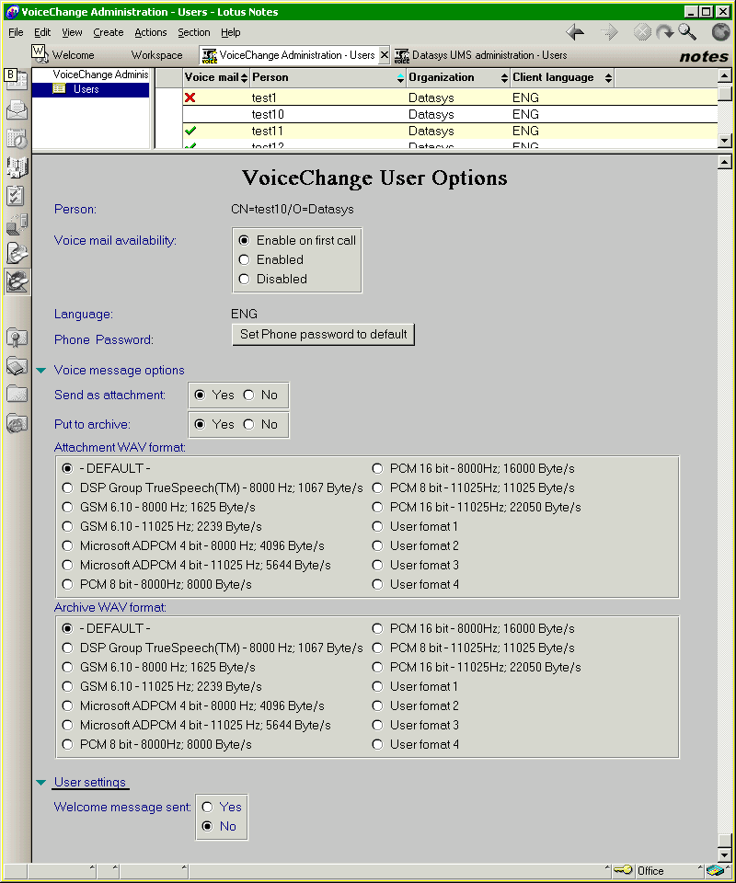Open the Address Book bookmark icon
736x883 pixels.
17,167
